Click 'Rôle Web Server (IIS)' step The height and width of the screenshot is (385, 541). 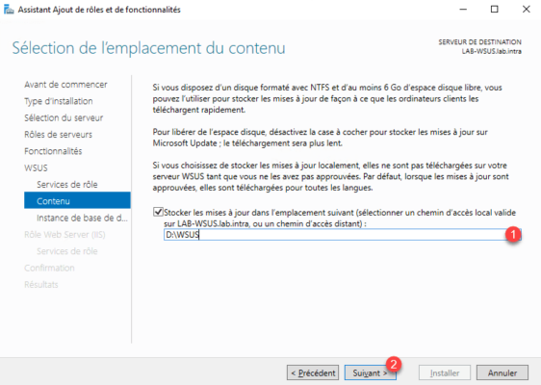point(64,235)
